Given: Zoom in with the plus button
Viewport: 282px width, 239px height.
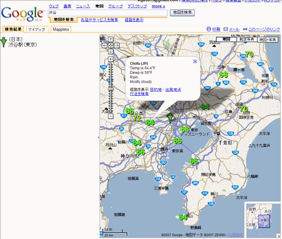Looking at the screenshot, I should coord(110,59).
